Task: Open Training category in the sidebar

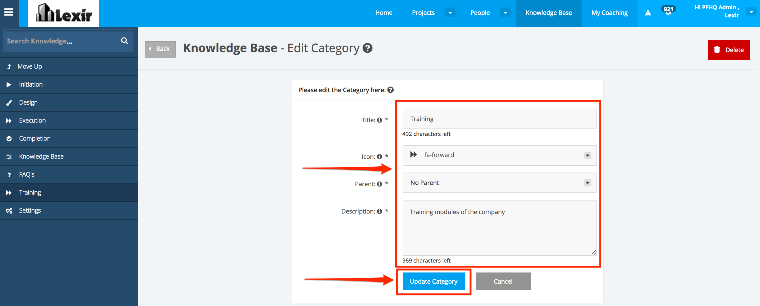Action: (x=69, y=192)
